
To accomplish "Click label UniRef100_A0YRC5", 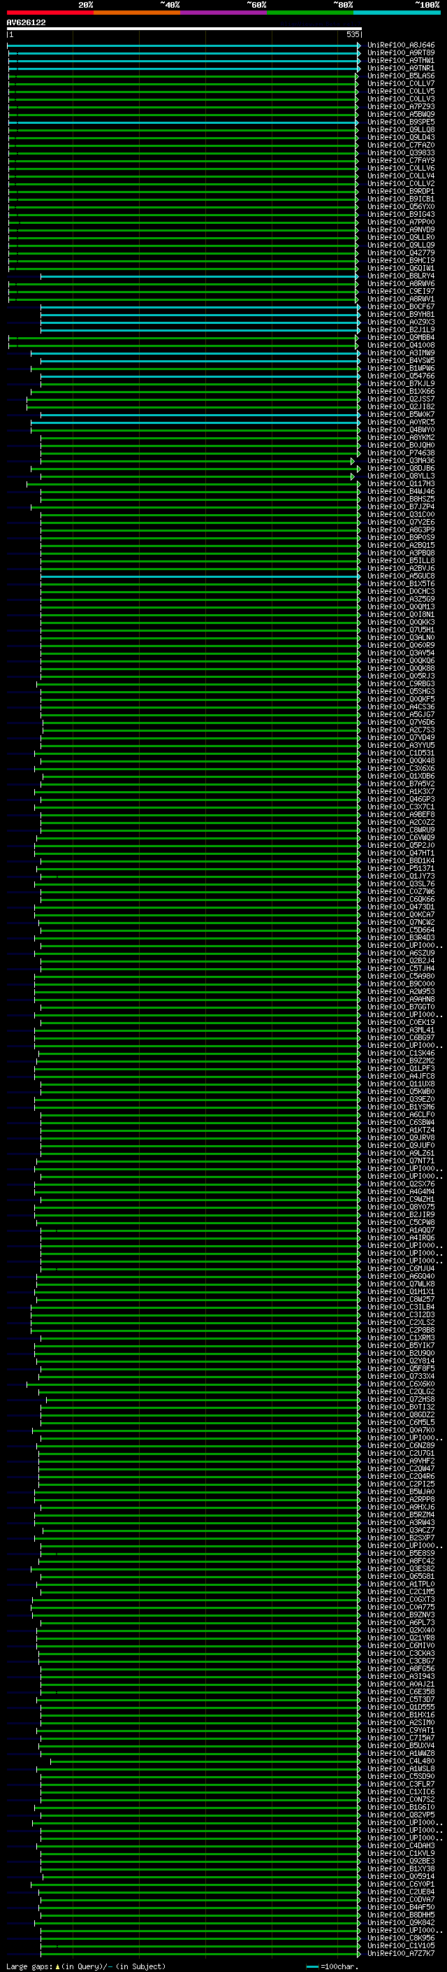I will pos(401,422).
